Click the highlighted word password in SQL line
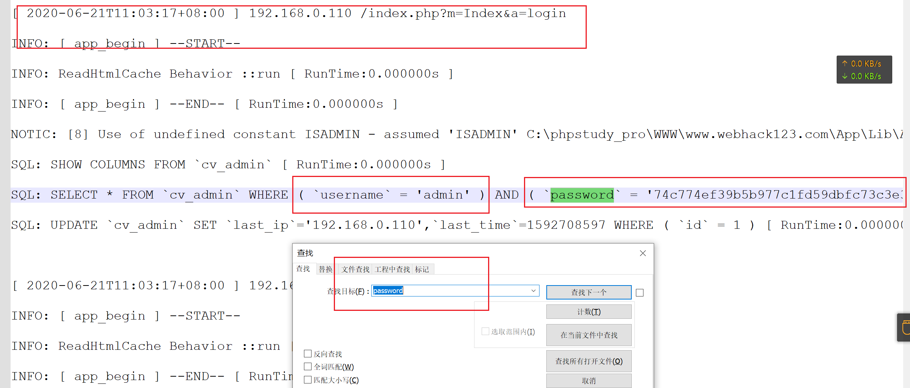 582,195
